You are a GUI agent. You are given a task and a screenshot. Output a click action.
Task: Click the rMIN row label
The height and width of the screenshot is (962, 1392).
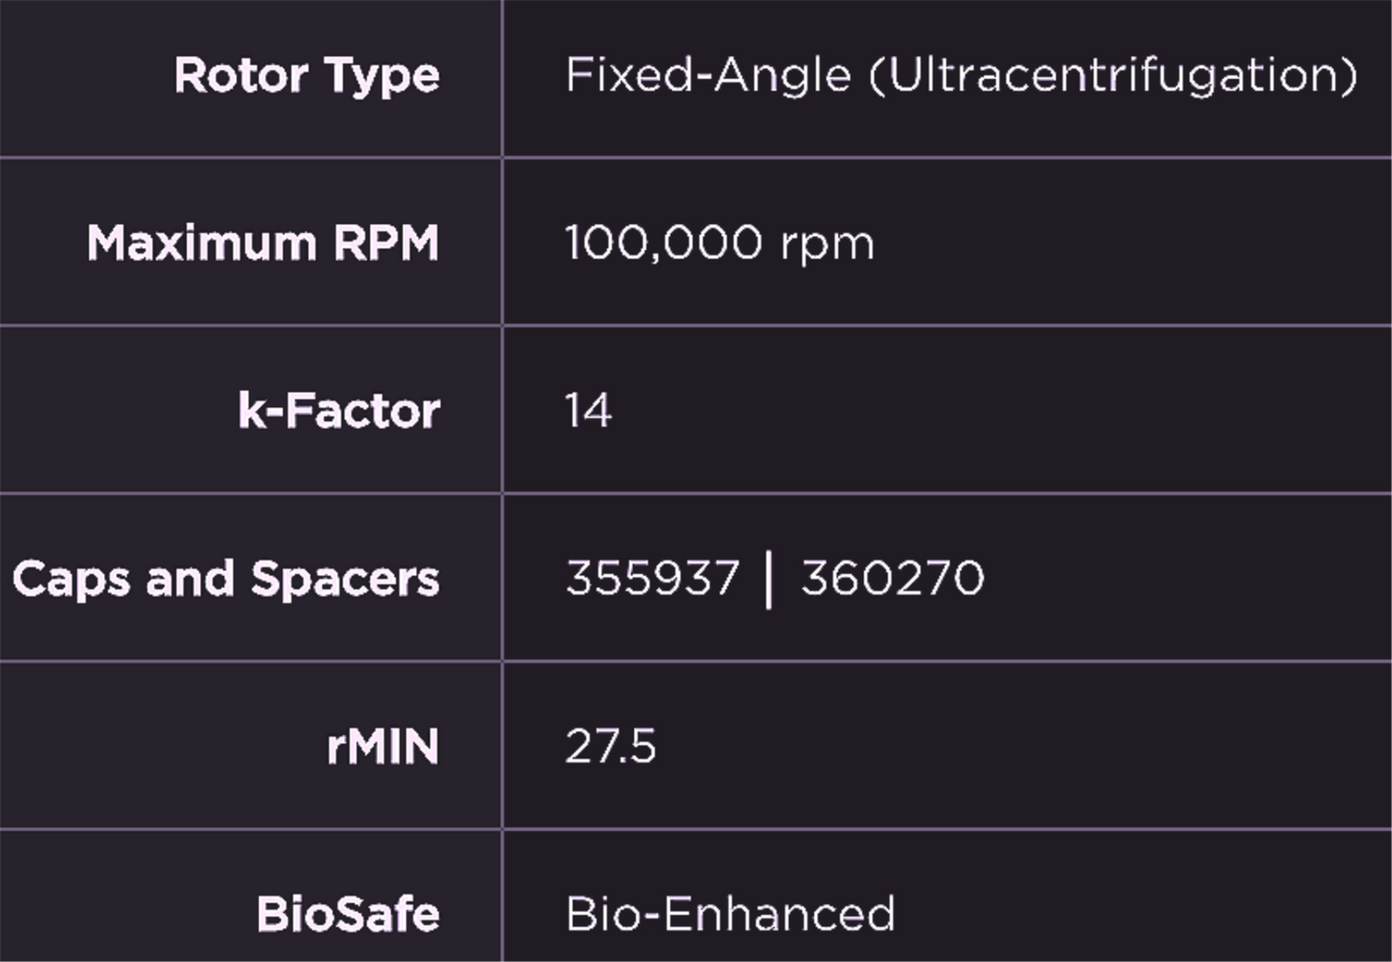[x=382, y=747]
